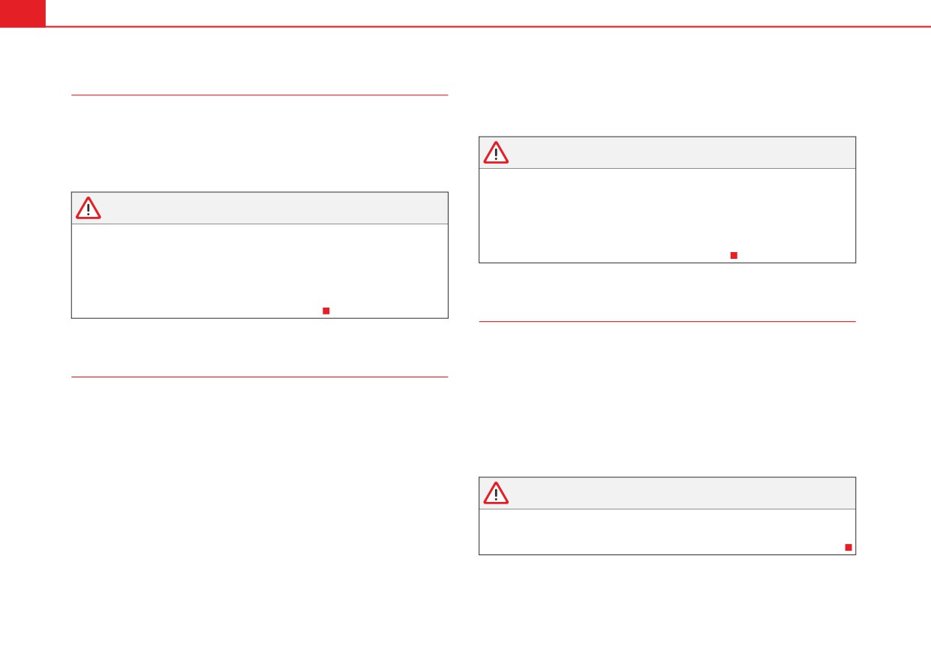The image size is (931, 658).
Task: Click the warning triangle in the upper right-column box
Action: coord(496,153)
